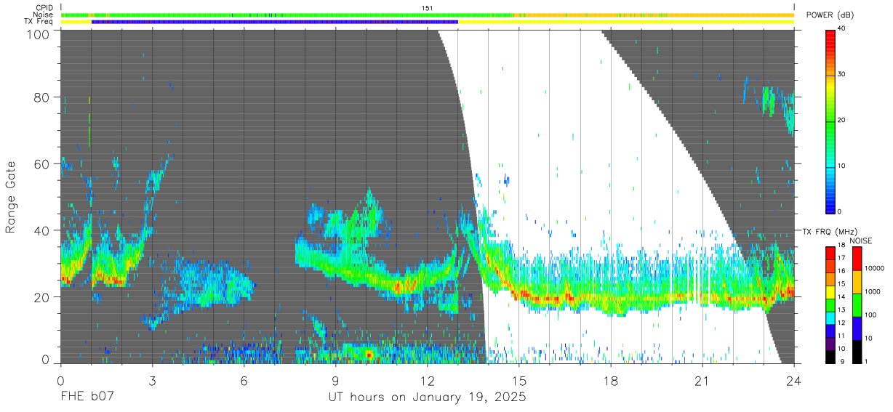Click the TX Freq status strip at top
Screen dimensions: 893x412
coord(428,22)
